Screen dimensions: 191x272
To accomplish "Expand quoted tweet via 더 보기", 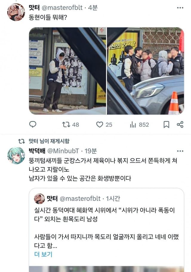I will click(43, 254).
